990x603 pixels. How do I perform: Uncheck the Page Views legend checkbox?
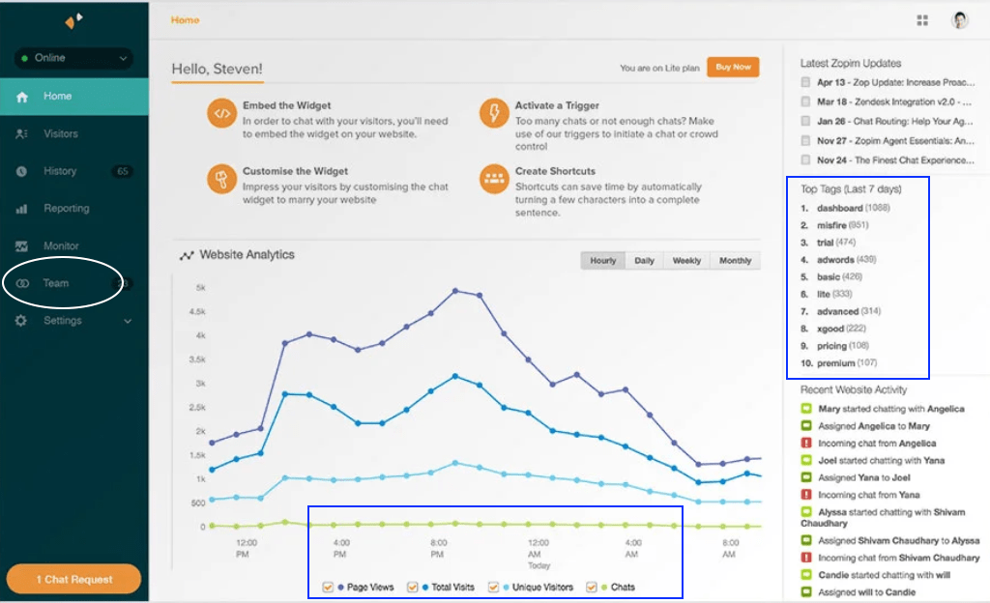[x=328, y=587]
